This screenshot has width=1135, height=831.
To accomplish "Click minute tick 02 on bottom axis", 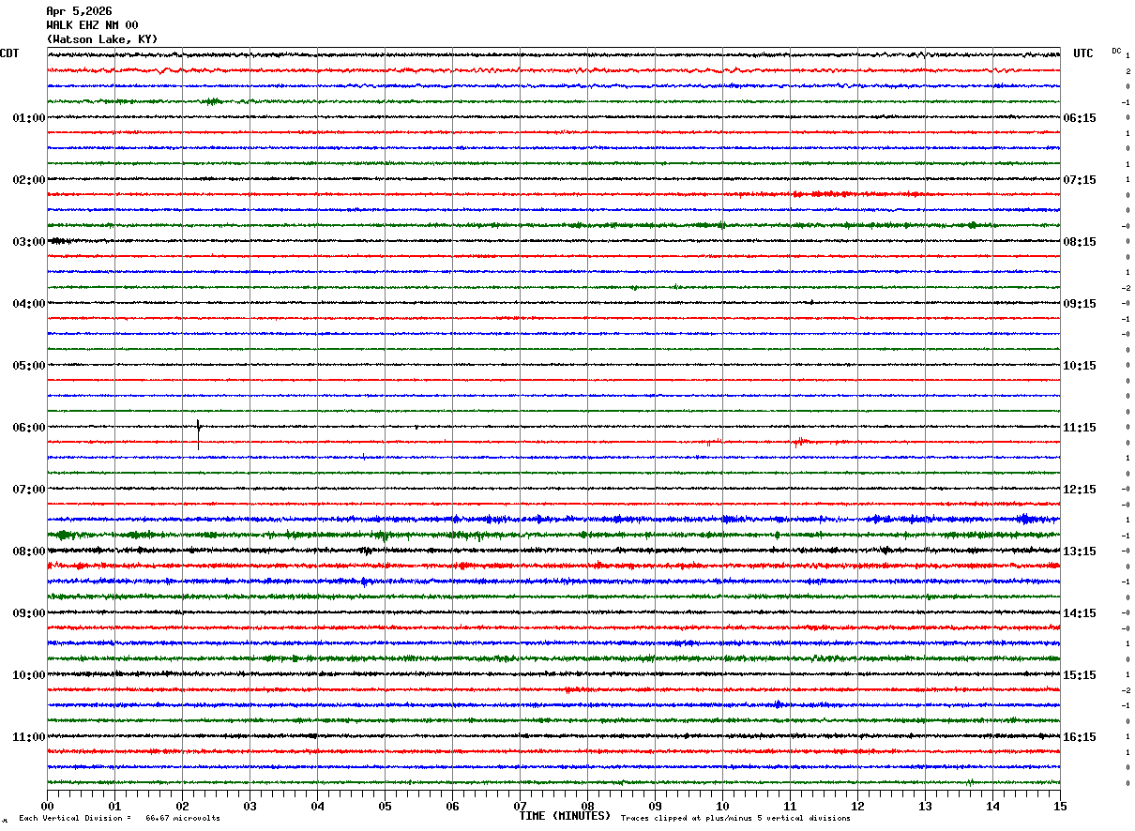I will coord(182,806).
